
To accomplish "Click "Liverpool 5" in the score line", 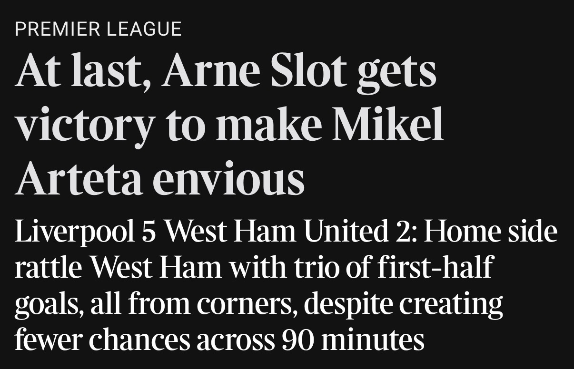I will tap(83, 233).
